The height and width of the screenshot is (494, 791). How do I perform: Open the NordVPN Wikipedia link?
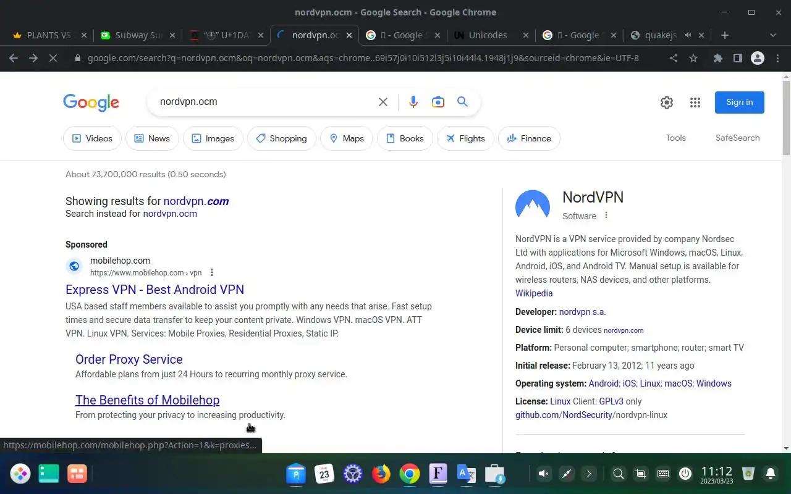point(534,293)
